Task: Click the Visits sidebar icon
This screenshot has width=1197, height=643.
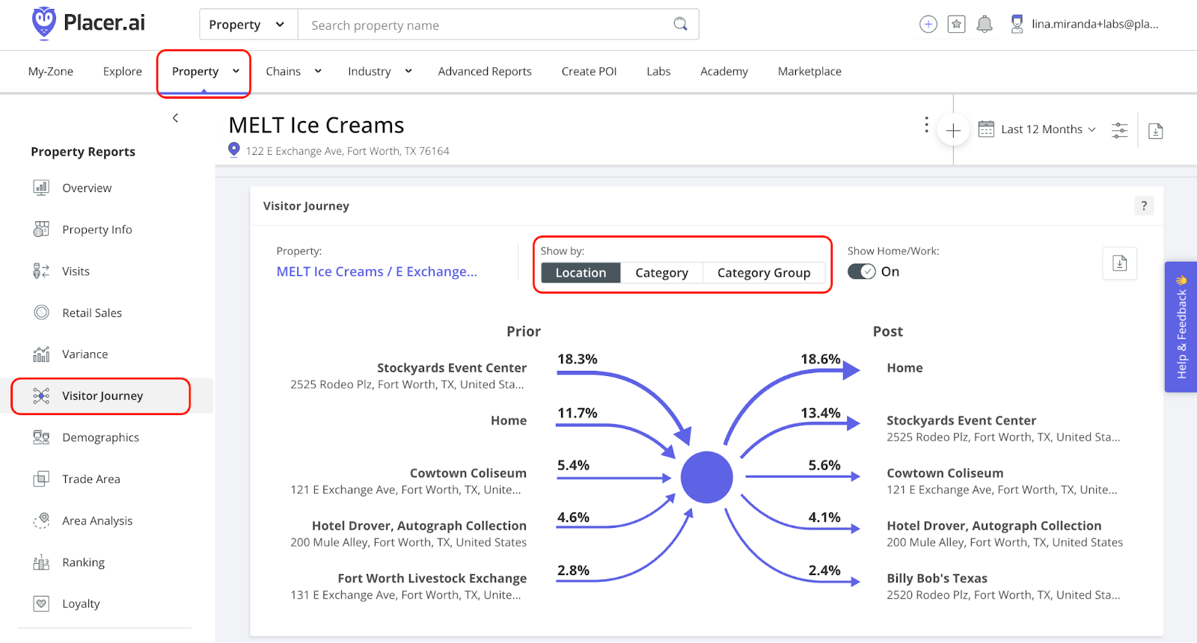Action: tap(41, 271)
